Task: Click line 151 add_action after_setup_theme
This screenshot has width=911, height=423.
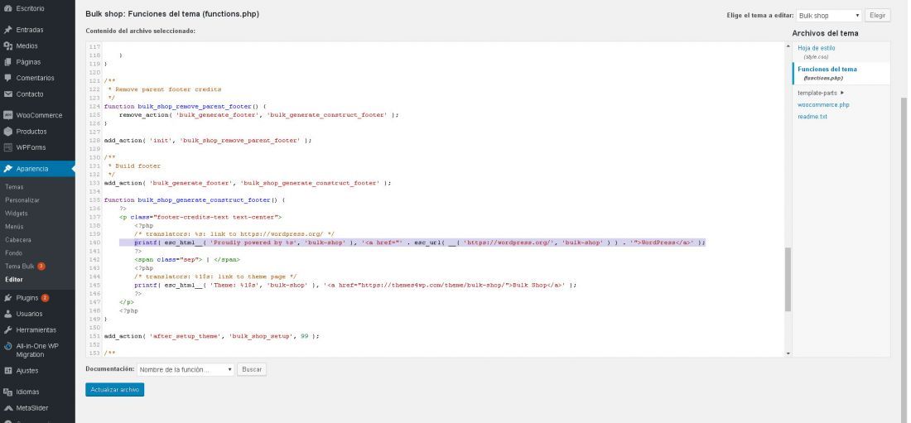Action: [211, 336]
